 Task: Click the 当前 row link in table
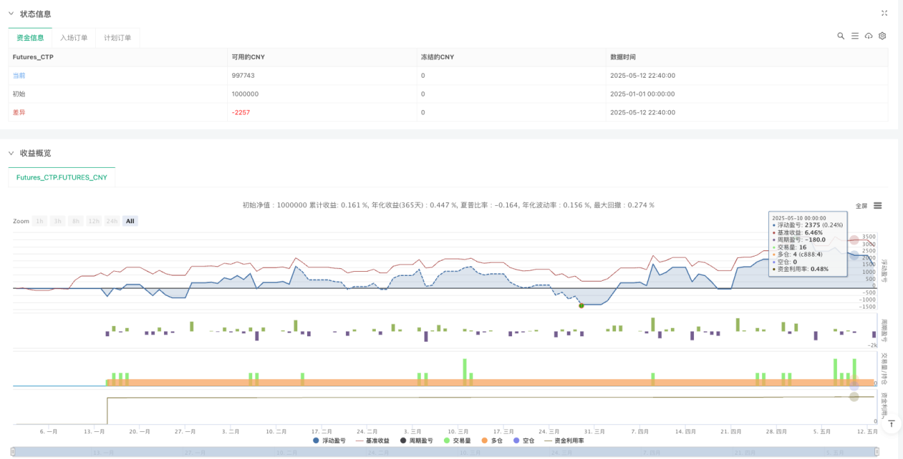19,76
